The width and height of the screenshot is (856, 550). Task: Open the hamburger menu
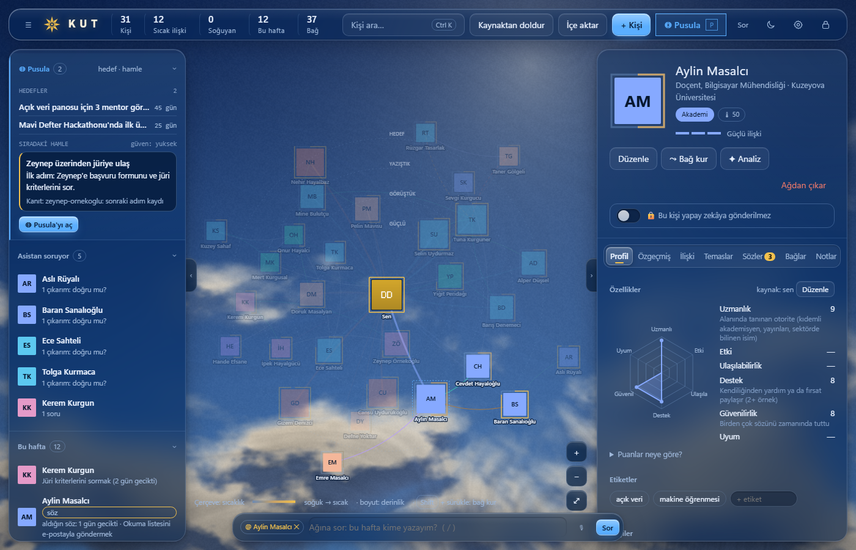(28, 25)
